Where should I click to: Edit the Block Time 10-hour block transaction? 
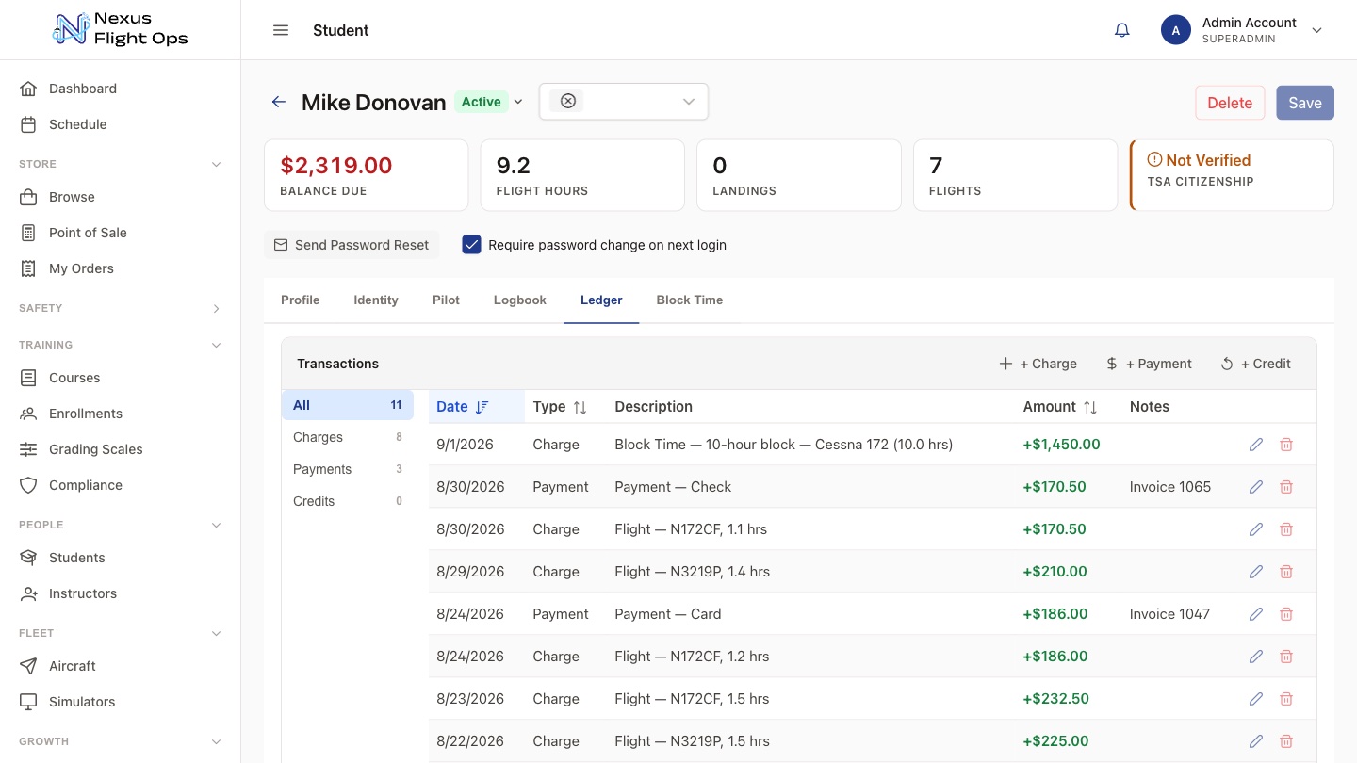(x=1255, y=445)
